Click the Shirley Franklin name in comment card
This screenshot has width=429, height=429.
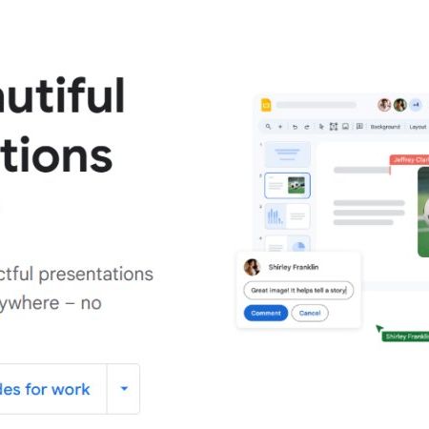[x=294, y=267]
